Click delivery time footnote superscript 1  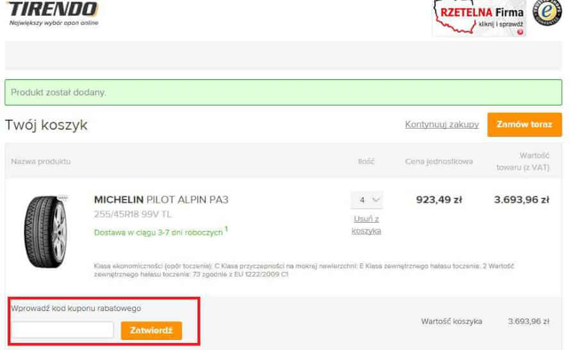click(226, 229)
